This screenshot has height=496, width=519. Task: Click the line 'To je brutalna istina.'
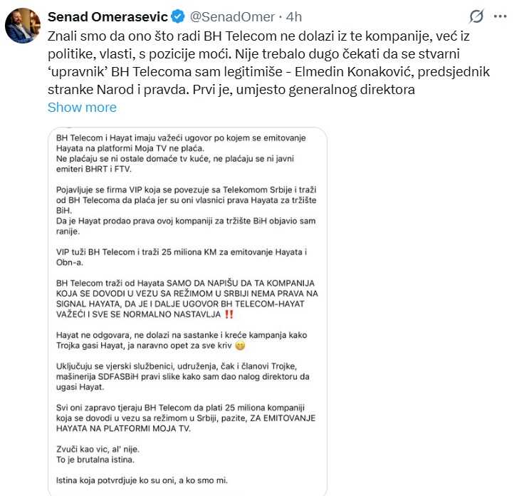click(95, 460)
